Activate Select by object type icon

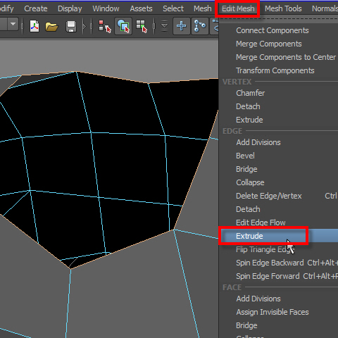click(x=123, y=26)
